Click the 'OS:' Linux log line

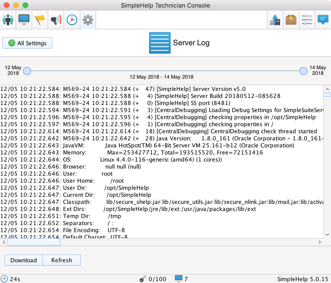click(x=111, y=160)
